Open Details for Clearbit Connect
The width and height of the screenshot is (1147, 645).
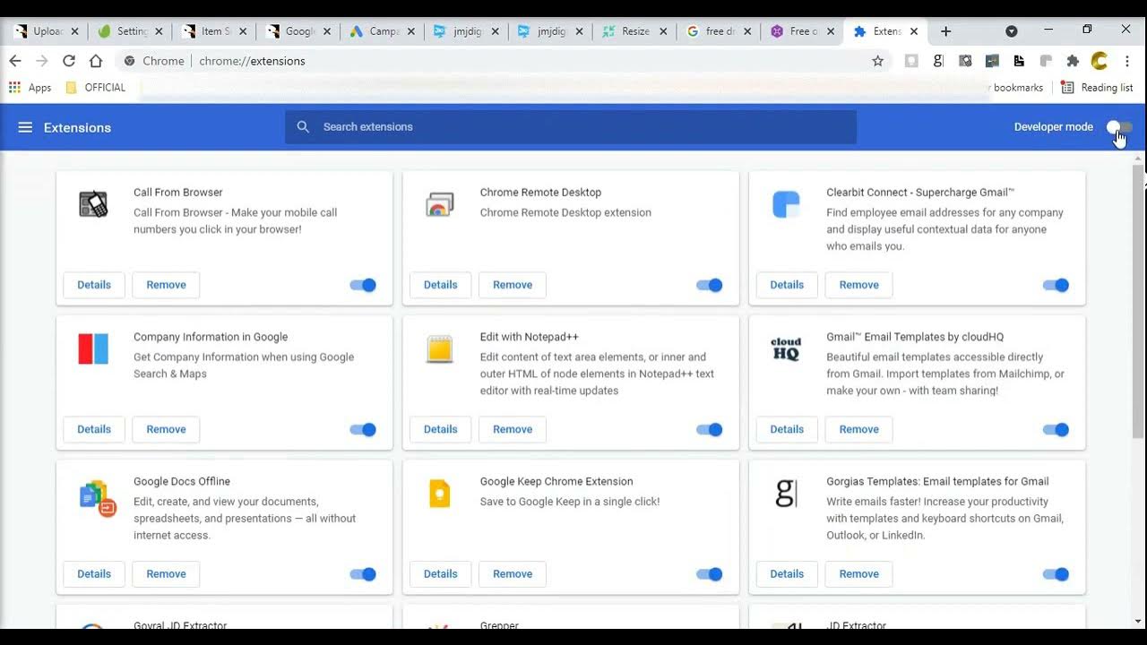[787, 285]
